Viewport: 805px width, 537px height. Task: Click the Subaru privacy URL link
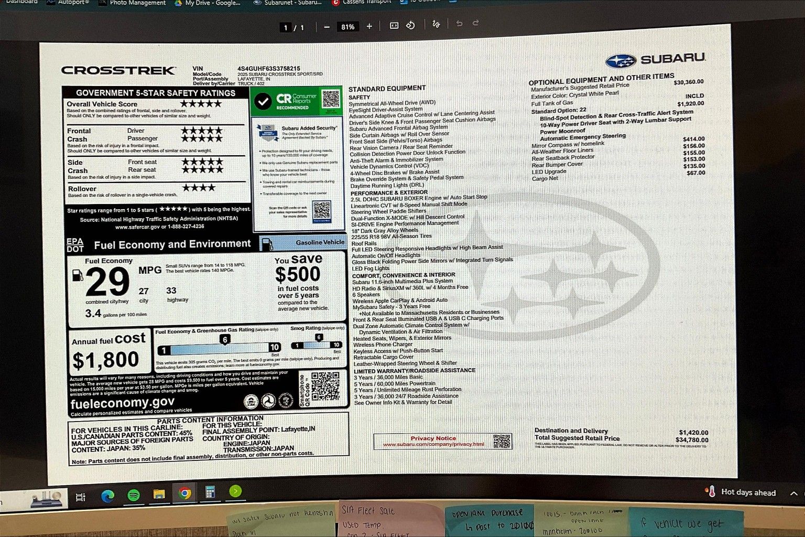pyautogui.click(x=433, y=445)
